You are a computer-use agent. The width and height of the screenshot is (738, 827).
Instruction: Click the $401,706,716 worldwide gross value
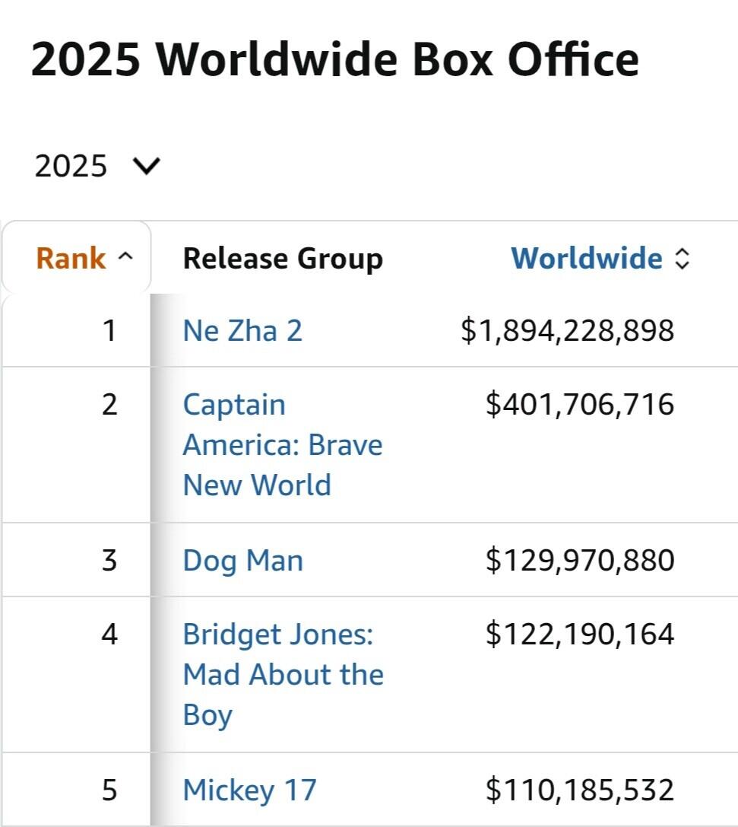(x=580, y=404)
